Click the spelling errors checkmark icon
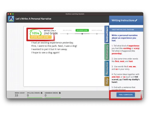Viewport: 150px width, 114px height. (41, 93)
